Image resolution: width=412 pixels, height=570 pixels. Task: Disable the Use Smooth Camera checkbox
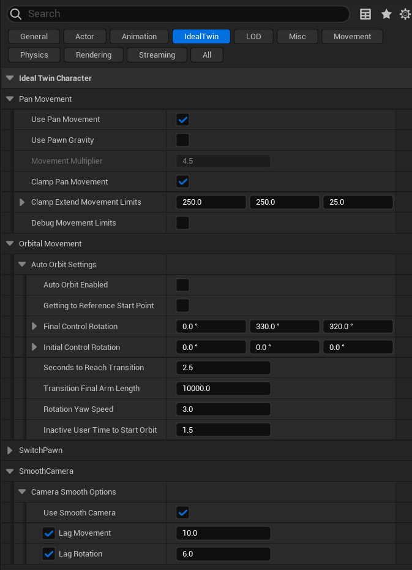tap(182, 512)
